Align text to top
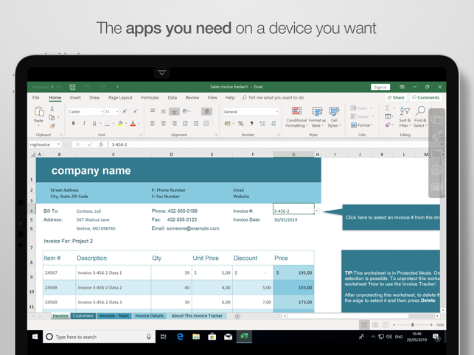Screen dimensions: 474x355 (153, 111)
